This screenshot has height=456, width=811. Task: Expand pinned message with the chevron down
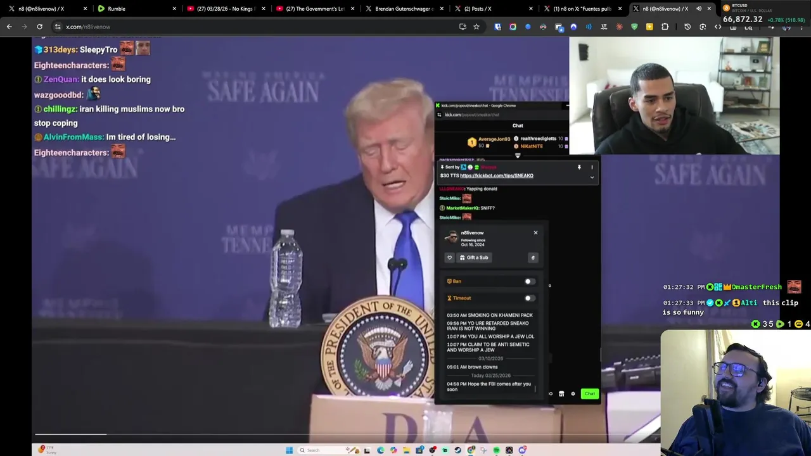[592, 177]
